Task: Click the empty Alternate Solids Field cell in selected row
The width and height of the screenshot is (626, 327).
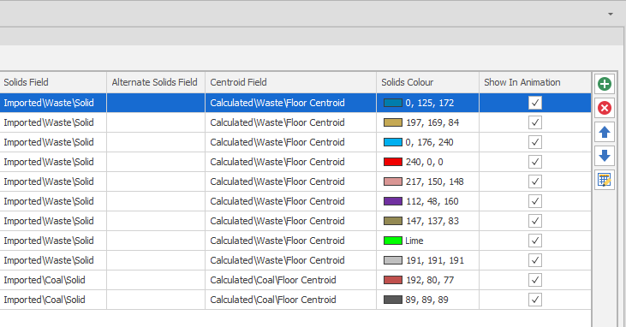Action: point(156,103)
